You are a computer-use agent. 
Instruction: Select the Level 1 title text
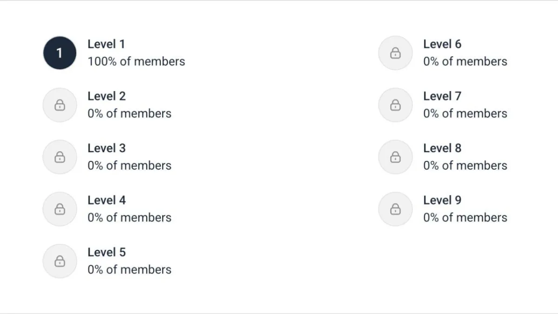pyautogui.click(x=106, y=44)
